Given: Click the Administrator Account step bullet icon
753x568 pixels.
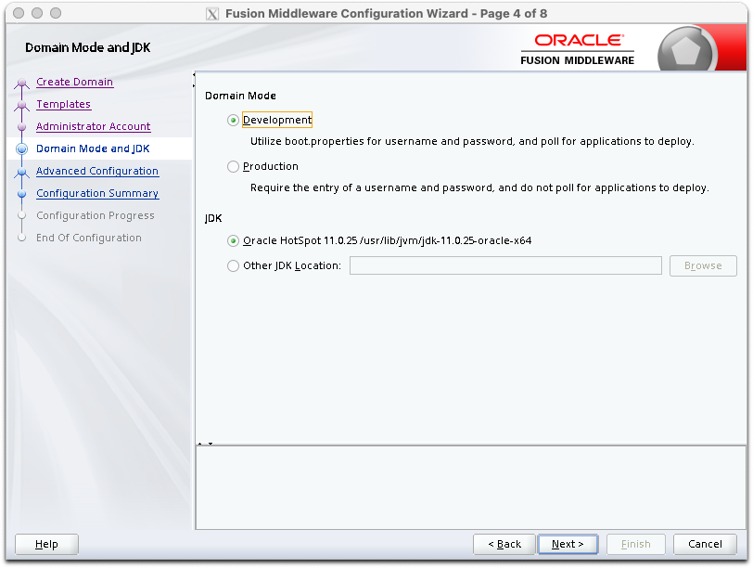Looking at the screenshot, I should pyautogui.click(x=21, y=127).
